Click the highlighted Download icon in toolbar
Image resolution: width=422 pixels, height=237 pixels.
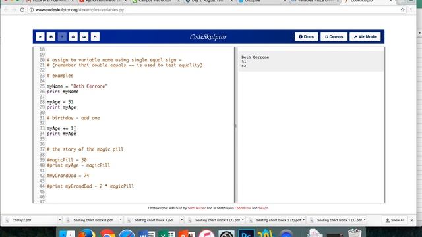62,37
